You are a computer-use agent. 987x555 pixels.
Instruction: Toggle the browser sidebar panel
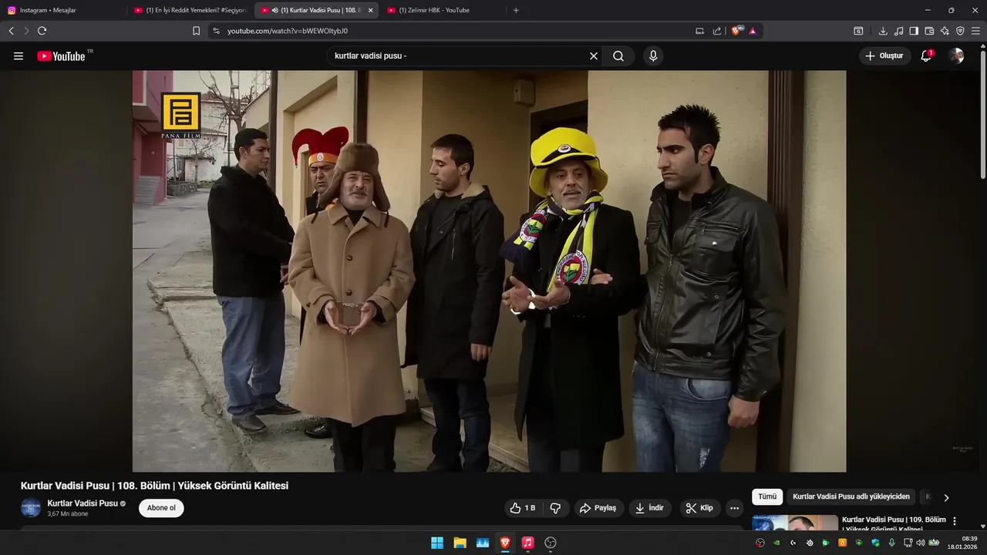[914, 31]
